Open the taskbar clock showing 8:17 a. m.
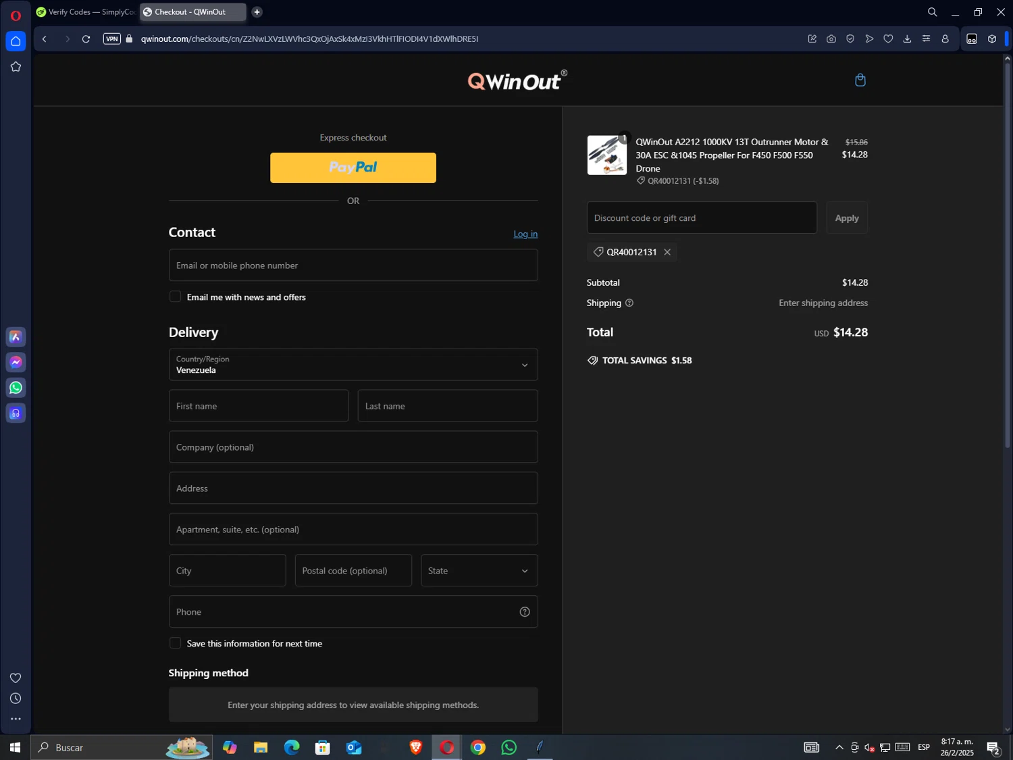This screenshot has height=760, width=1013. 957,747
